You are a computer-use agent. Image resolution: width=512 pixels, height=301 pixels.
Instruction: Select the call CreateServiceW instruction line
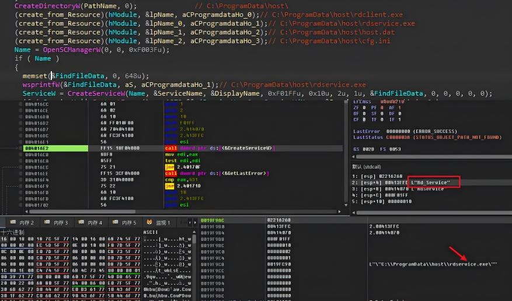click(183, 148)
